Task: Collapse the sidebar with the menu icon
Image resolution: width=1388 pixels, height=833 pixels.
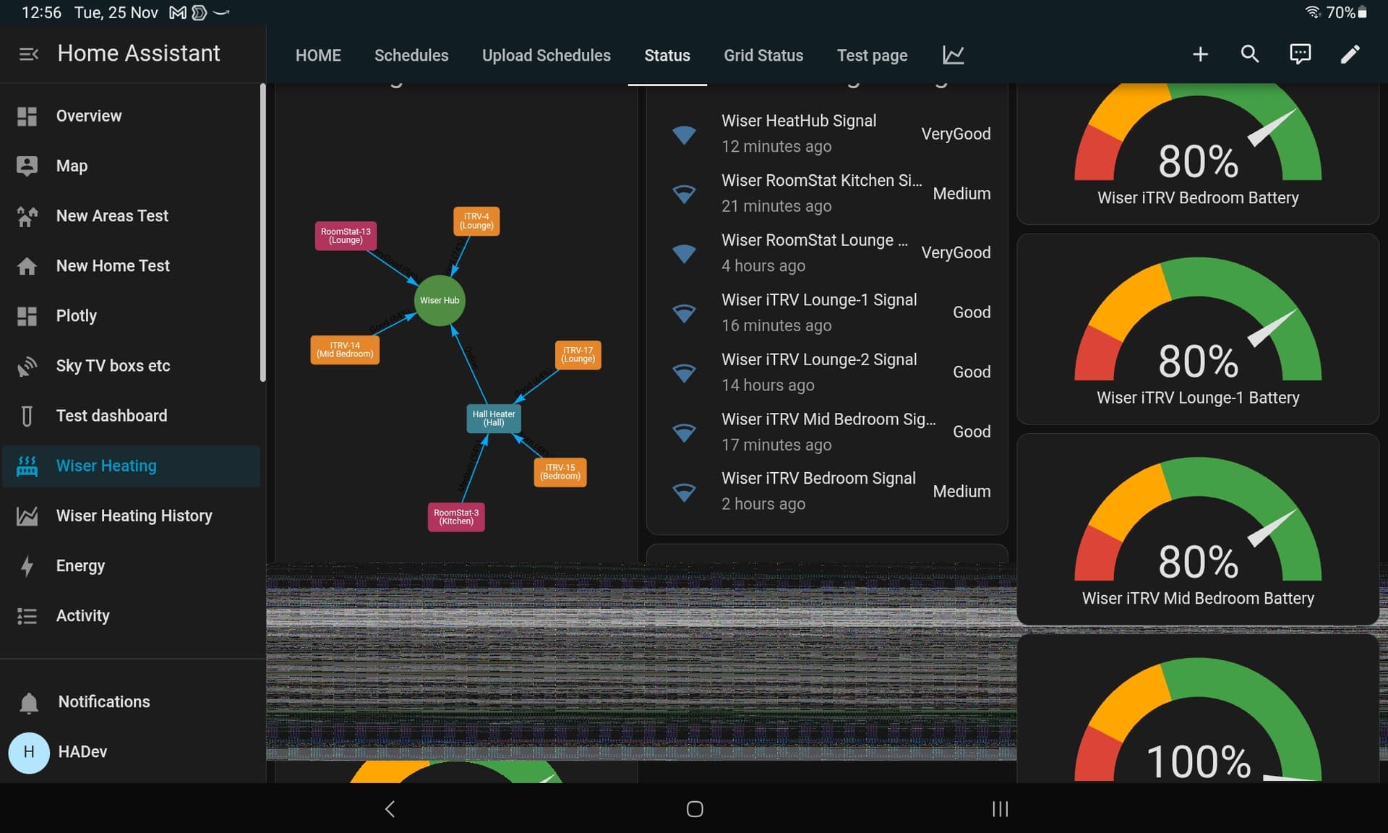Action: pos(28,54)
